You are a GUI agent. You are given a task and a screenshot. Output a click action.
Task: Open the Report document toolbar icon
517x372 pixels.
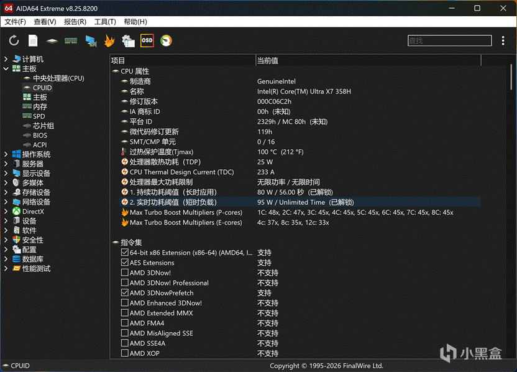coord(33,40)
